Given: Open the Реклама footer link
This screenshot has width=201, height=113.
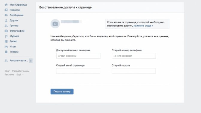Looking at the screenshot, I should click(9, 75).
